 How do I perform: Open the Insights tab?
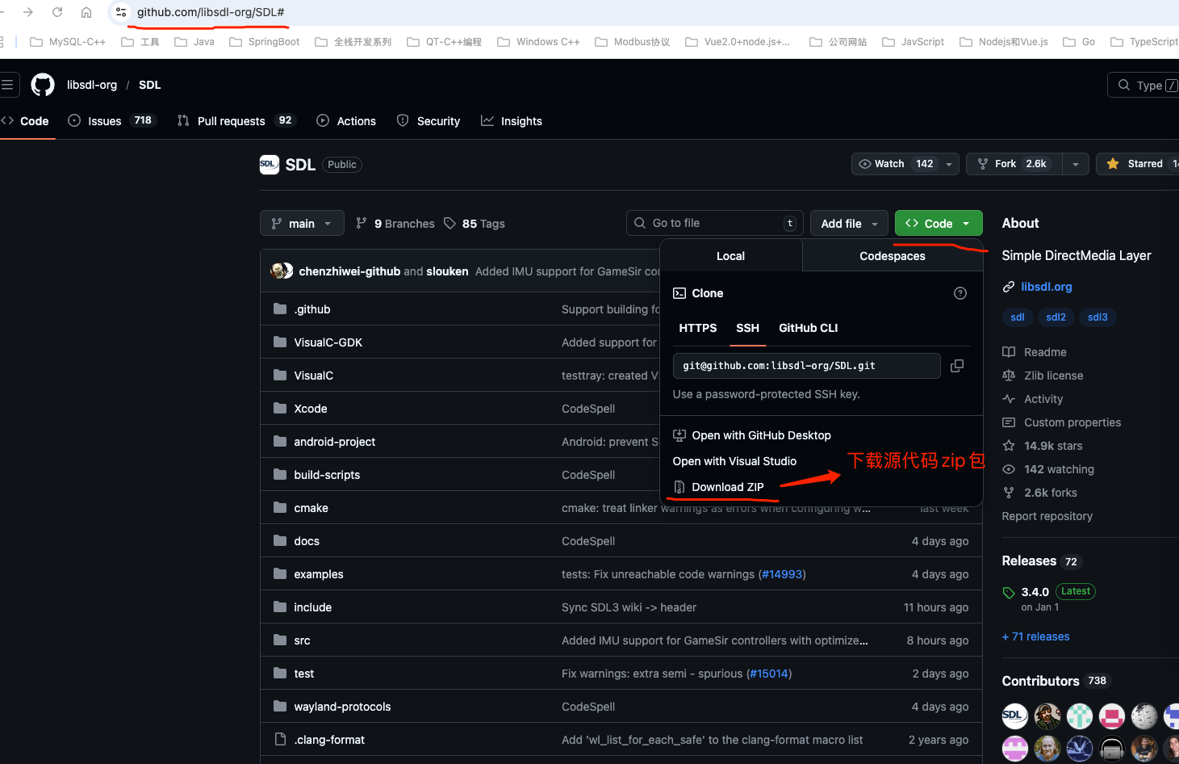512,121
